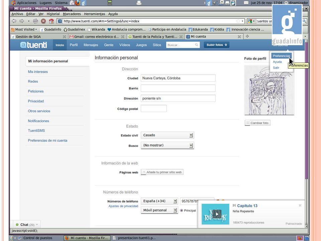Click the site identity icon in the URL bar

(60, 21)
